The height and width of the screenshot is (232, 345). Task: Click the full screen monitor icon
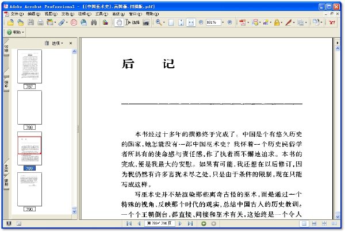pos(9,223)
